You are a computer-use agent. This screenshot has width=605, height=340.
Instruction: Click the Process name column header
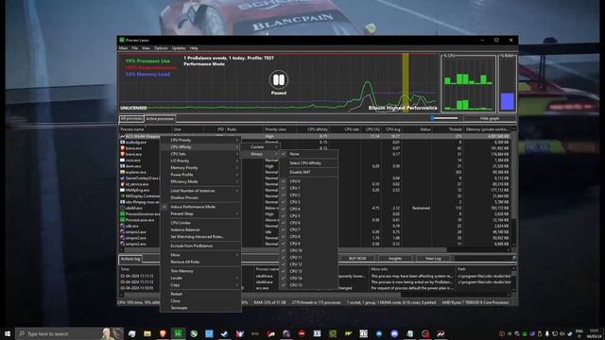click(x=146, y=129)
